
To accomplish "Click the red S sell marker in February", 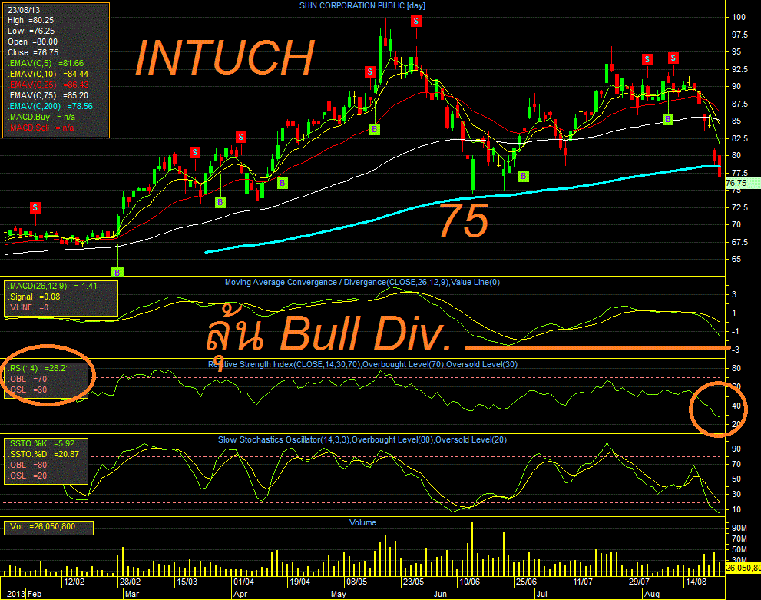I will tap(35, 207).
